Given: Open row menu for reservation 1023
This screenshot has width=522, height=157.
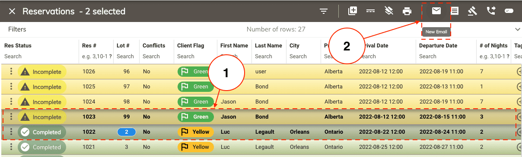Looking at the screenshot, I should [12, 117].
